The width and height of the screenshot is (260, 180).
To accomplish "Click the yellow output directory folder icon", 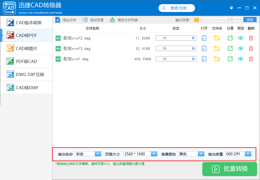I will tap(196, 20).
